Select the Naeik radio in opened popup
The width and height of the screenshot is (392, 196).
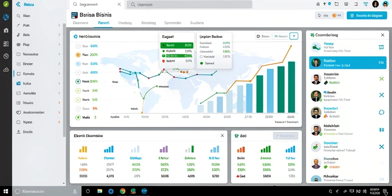(201, 57)
